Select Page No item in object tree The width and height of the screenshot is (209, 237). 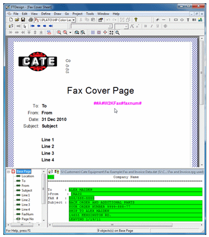pyautogui.click(x=28, y=219)
